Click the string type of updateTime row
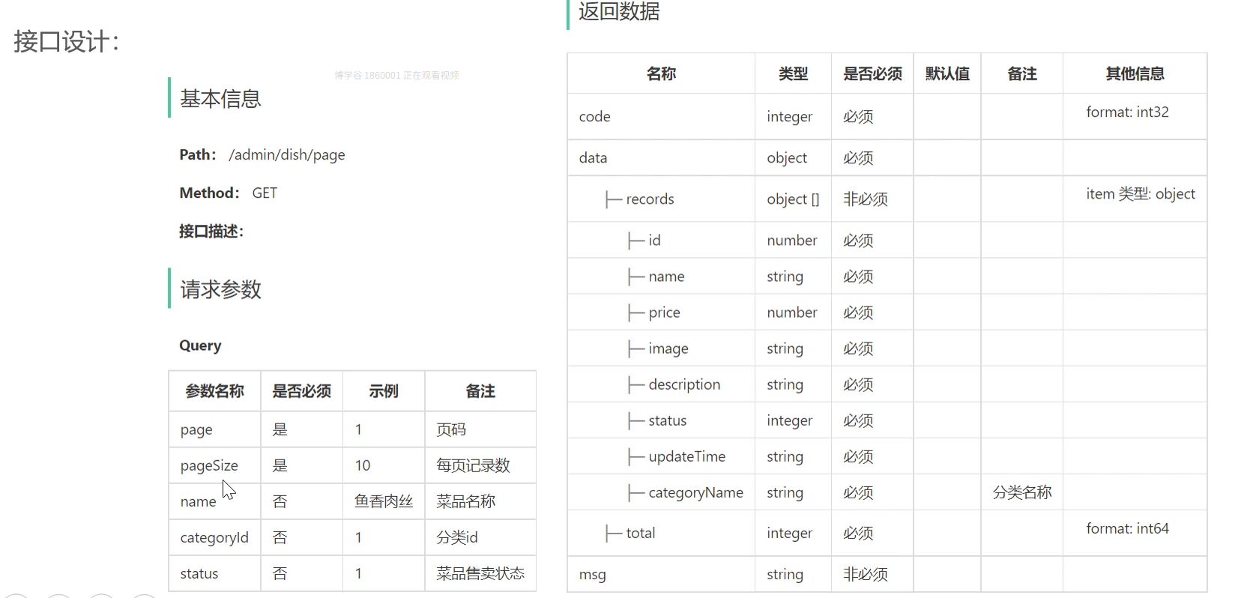 pyautogui.click(x=785, y=456)
